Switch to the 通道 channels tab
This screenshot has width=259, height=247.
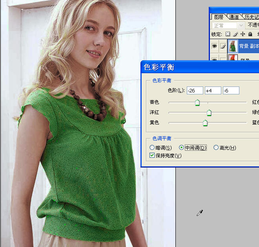coord(234,17)
